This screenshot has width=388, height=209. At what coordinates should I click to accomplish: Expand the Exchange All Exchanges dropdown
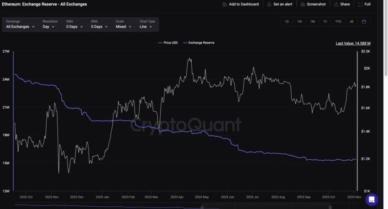(20, 25)
